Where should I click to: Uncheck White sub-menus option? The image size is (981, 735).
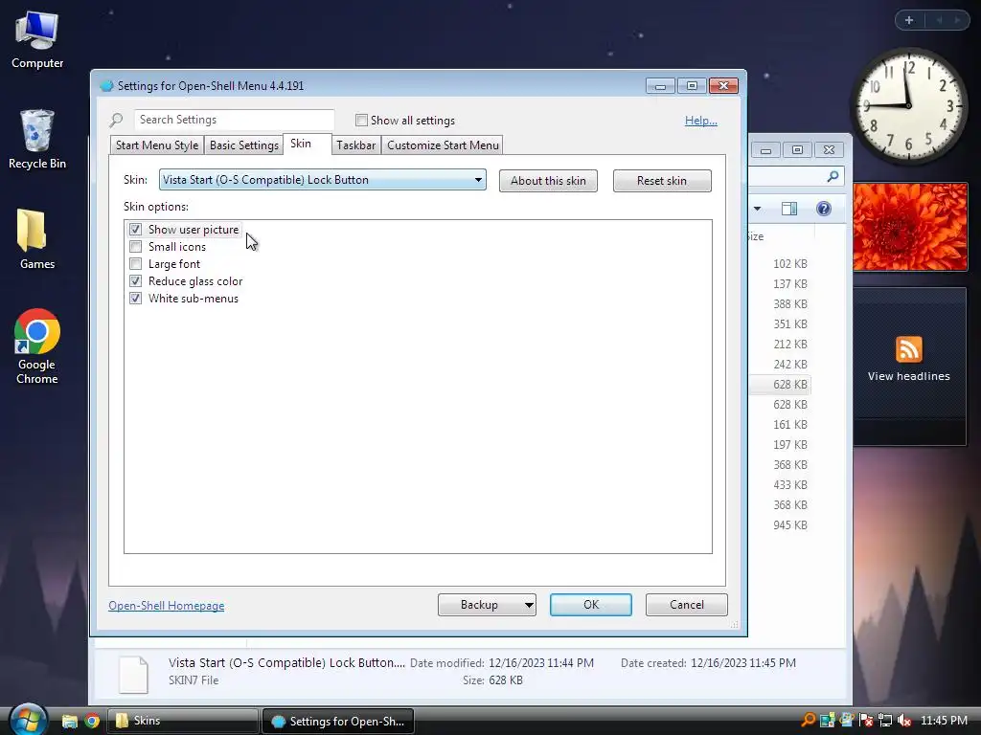pos(135,299)
